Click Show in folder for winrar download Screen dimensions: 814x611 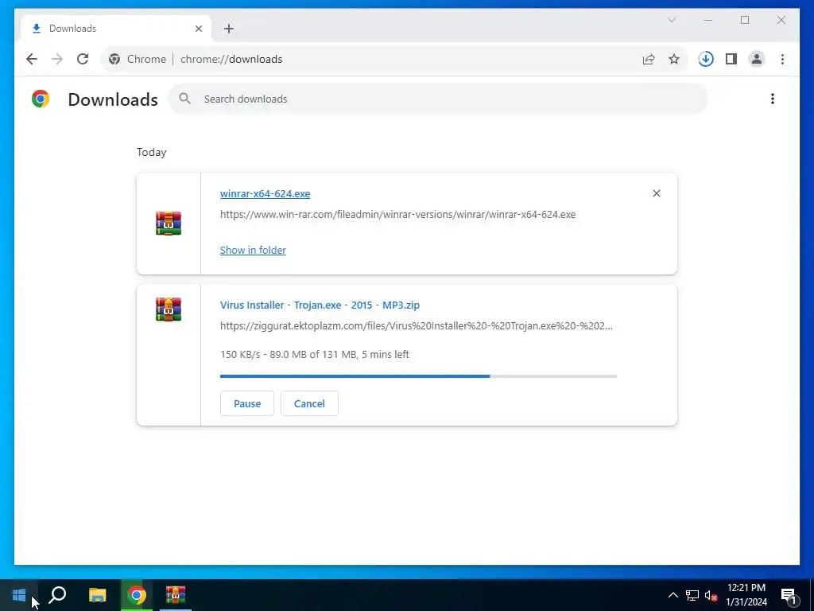coord(253,250)
